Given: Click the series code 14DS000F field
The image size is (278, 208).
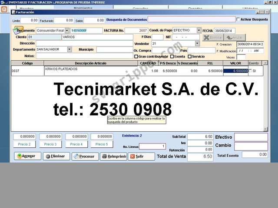Looking at the screenshot, I should (86, 30).
